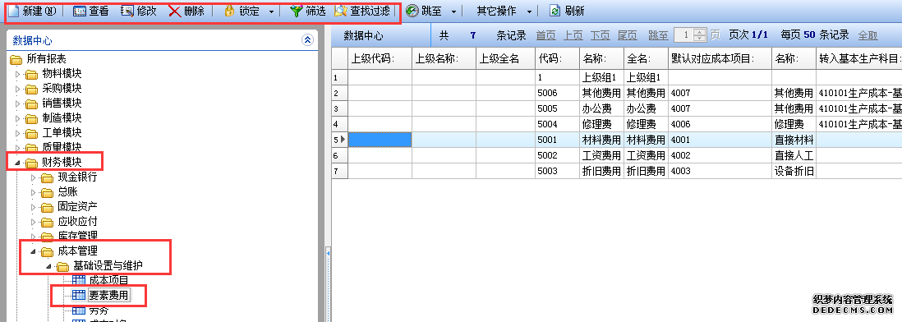Click the 查看 view icon
902x322 pixels.
coord(80,11)
